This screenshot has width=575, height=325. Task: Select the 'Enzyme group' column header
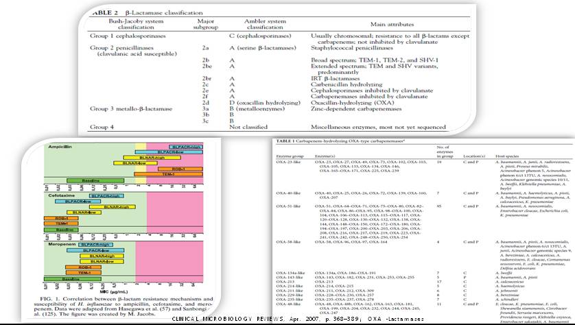(290, 156)
